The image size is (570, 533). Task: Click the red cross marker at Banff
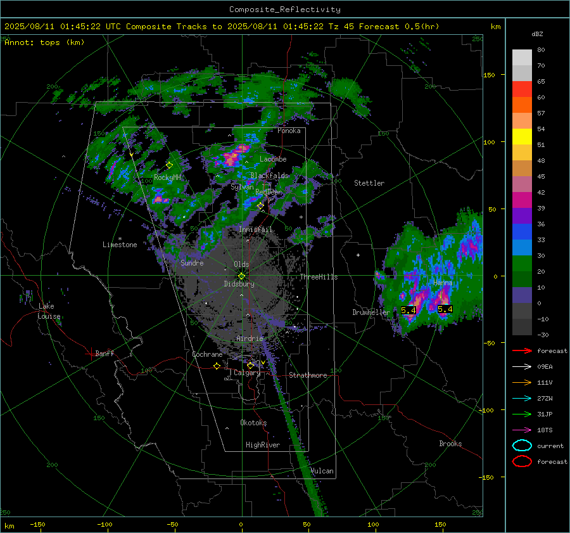(x=90, y=354)
